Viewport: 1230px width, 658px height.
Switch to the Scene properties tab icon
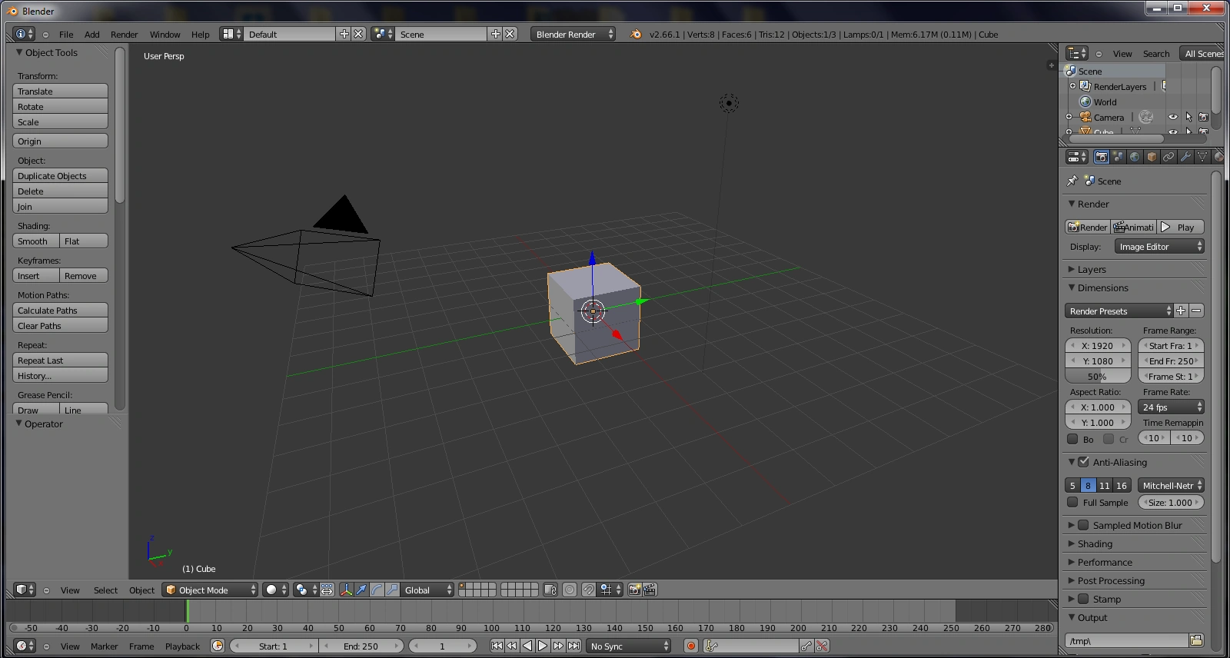pyautogui.click(x=1118, y=157)
